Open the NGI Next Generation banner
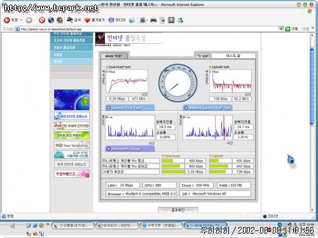This screenshot has width=318, height=238. (x=72, y=145)
